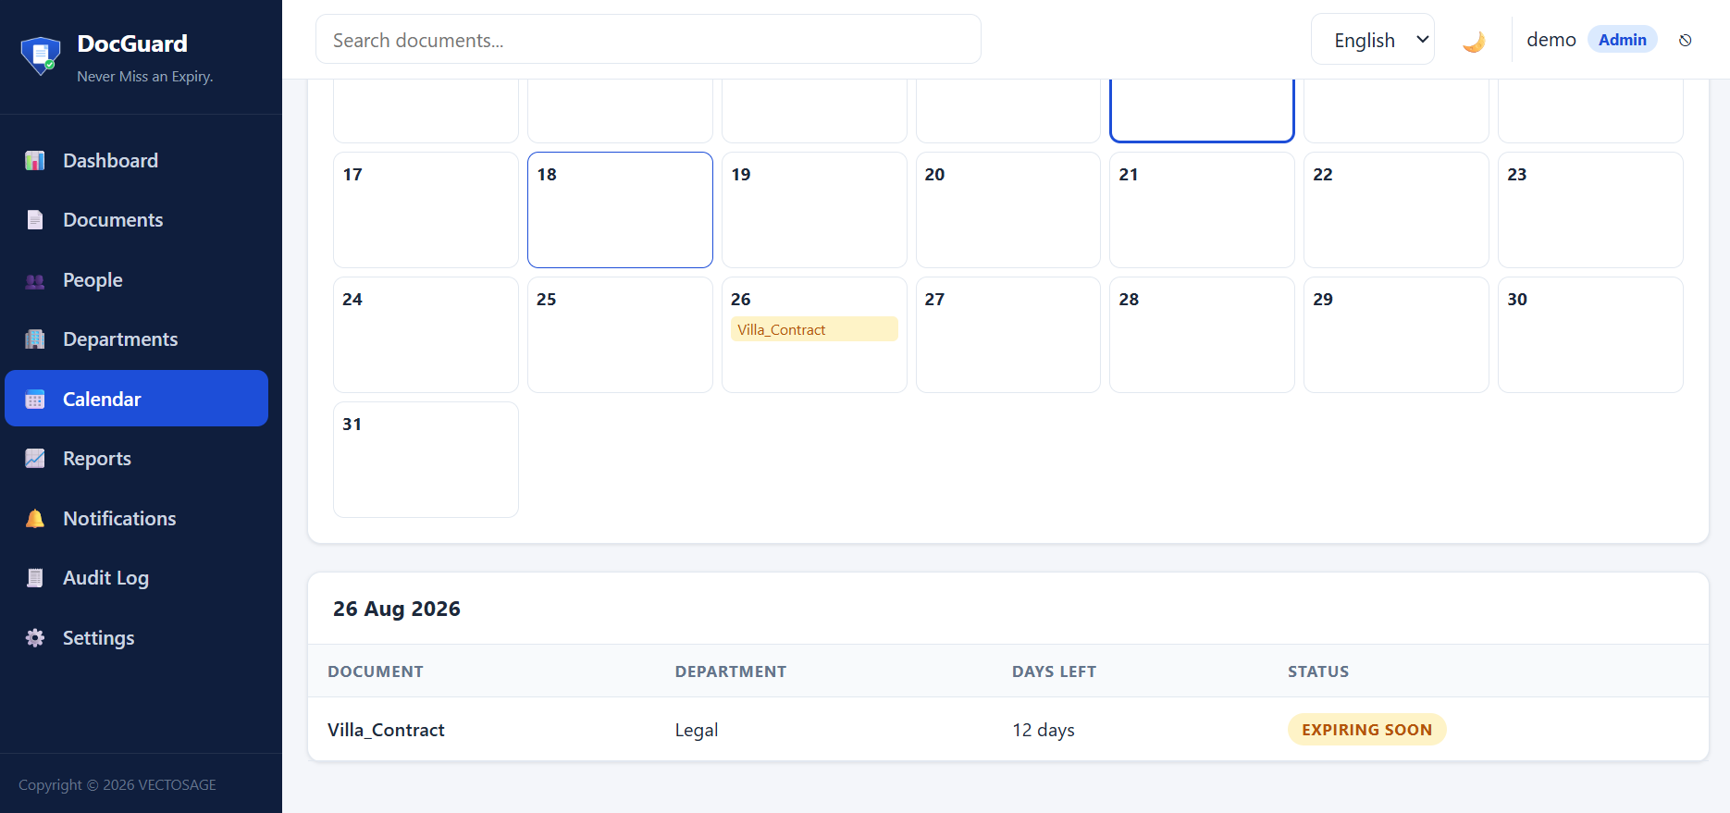Viewport: 1730px width, 813px height.
Task: Select calendar day 31
Action: [x=426, y=460]
